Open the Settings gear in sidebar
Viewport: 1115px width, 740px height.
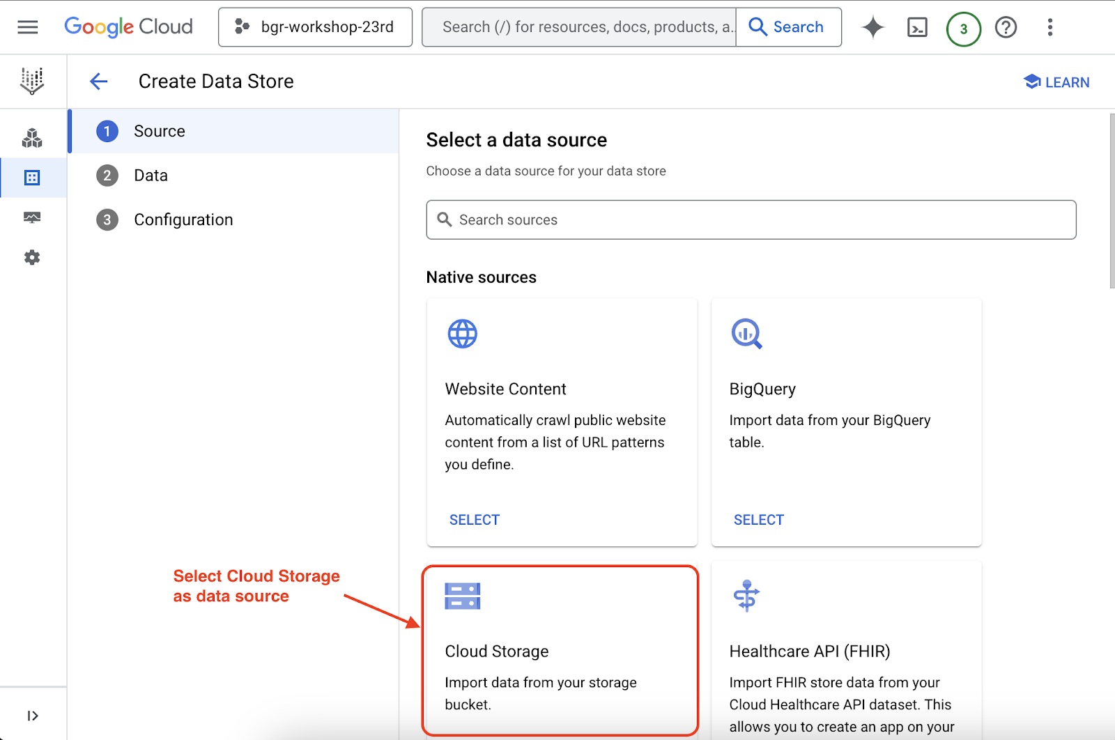point(32,258)
